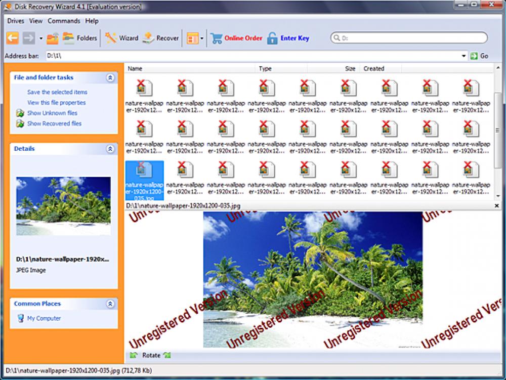Open the Commands menu
Viewport: 506px width, 380px height.
(x=63, y=21)
